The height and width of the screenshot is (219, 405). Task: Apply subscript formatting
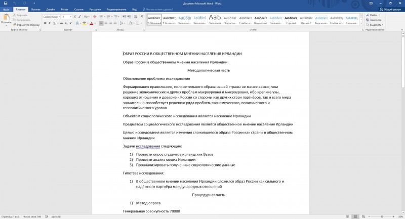[x=66, y=23]
